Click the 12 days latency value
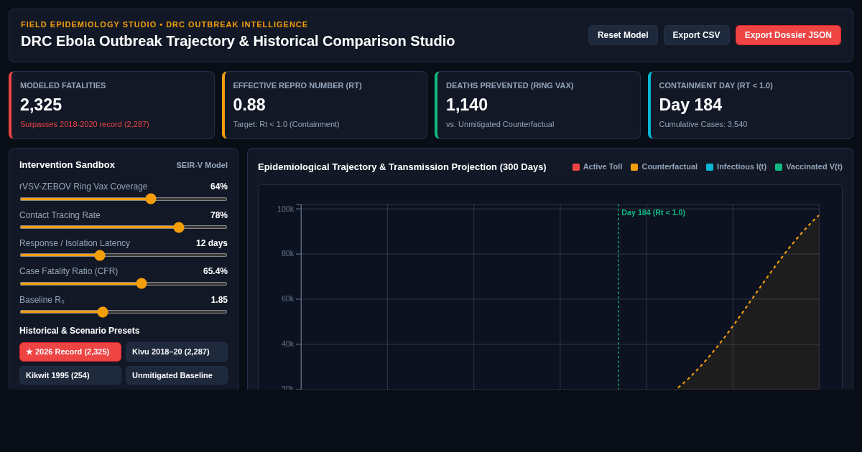Viewport: 862px width, 452px height. (x=212, y=243)
